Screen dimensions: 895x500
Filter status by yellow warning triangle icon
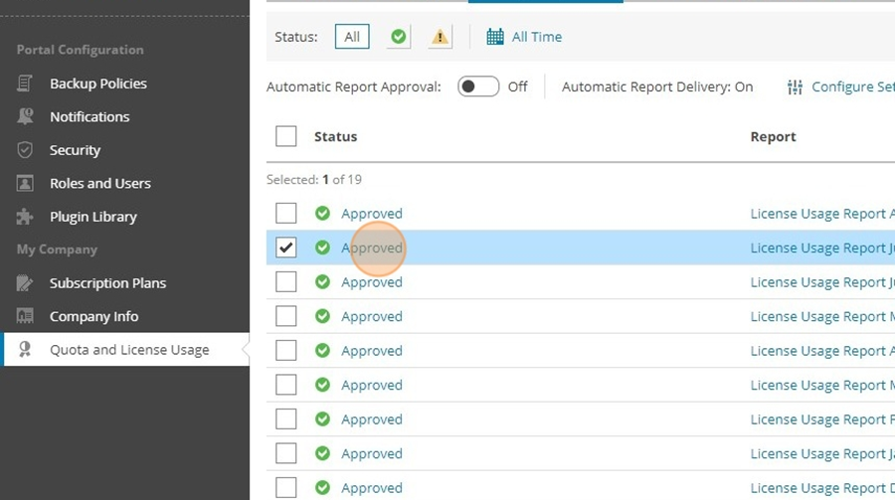click(440, 37)
